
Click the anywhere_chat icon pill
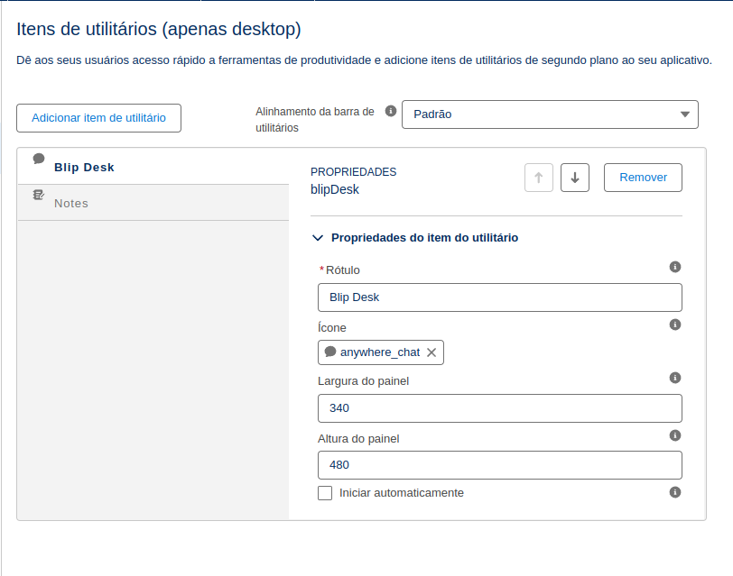[375, 352]
